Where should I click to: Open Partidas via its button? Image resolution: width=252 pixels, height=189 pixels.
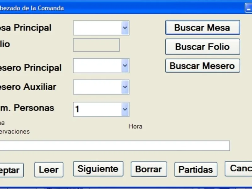[196, 170]
